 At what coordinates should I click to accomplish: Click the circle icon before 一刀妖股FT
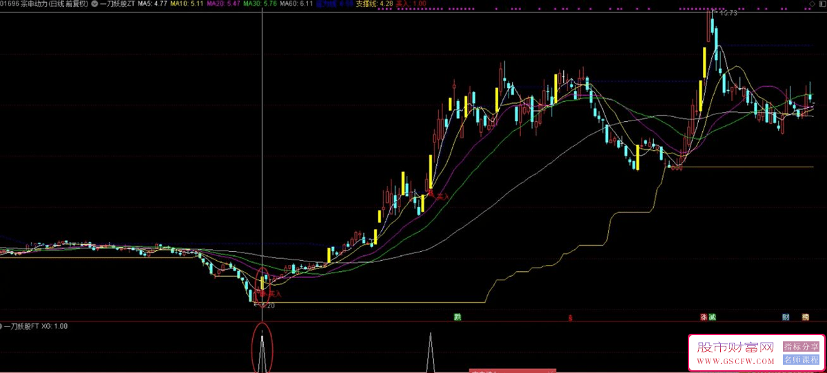point(1,326)
